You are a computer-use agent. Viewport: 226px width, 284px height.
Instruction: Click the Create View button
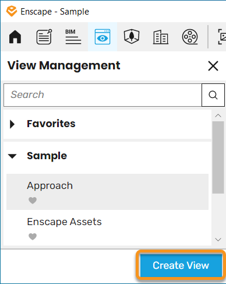[181, 265]
